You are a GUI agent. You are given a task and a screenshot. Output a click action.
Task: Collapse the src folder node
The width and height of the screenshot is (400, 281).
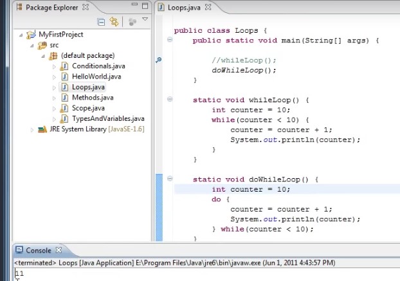click(x=32, y=46)
